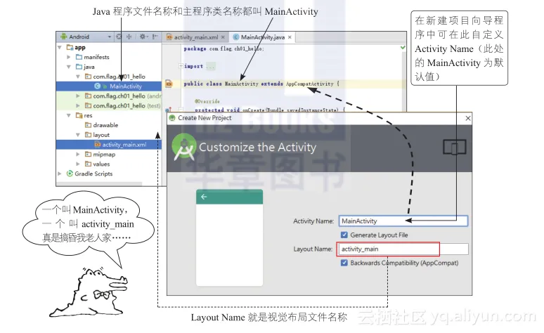The height and width of the screenshot is (333, 544).
Task: Expand the manifests folder arrow
Action: pos(69,57)
